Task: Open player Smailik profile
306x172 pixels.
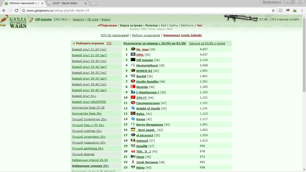Action: (142, 146)
